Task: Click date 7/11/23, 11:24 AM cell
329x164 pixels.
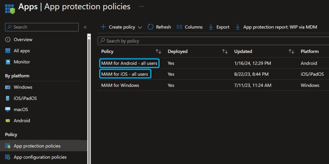Action: pyautogui.click(x=253, y=85)
